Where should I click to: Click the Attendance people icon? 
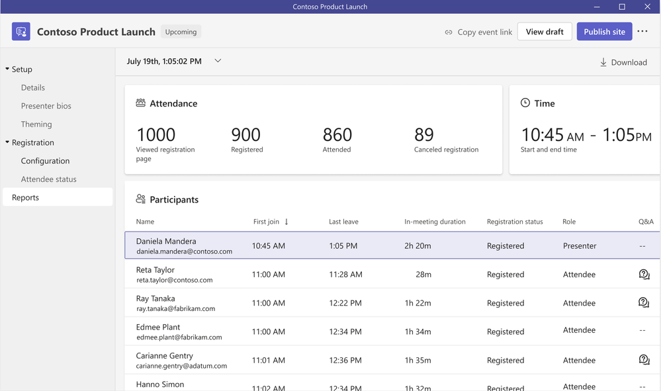(x=140, y=103)
